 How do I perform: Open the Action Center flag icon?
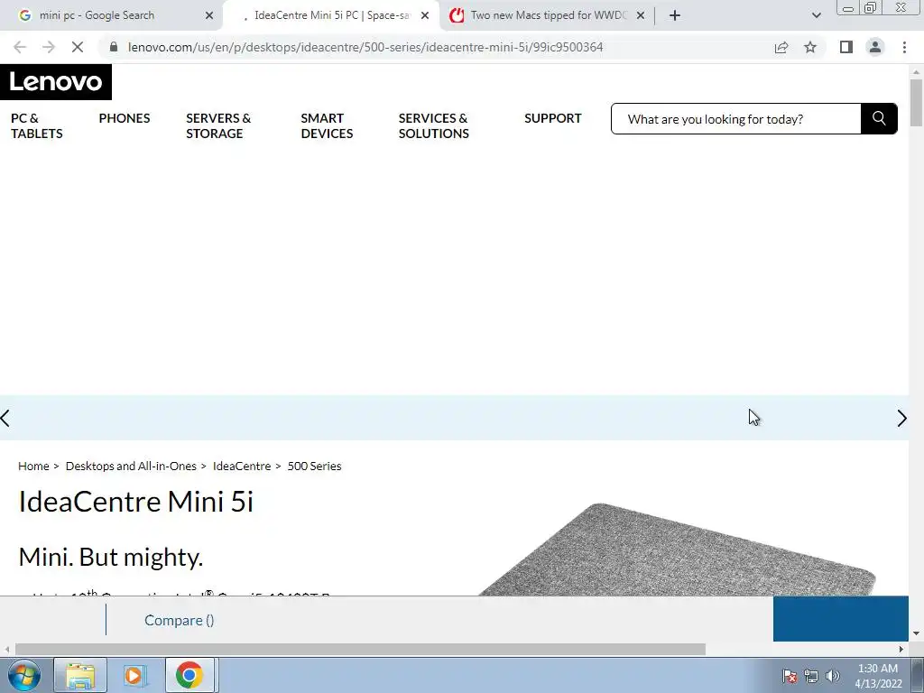pos(790,676)
